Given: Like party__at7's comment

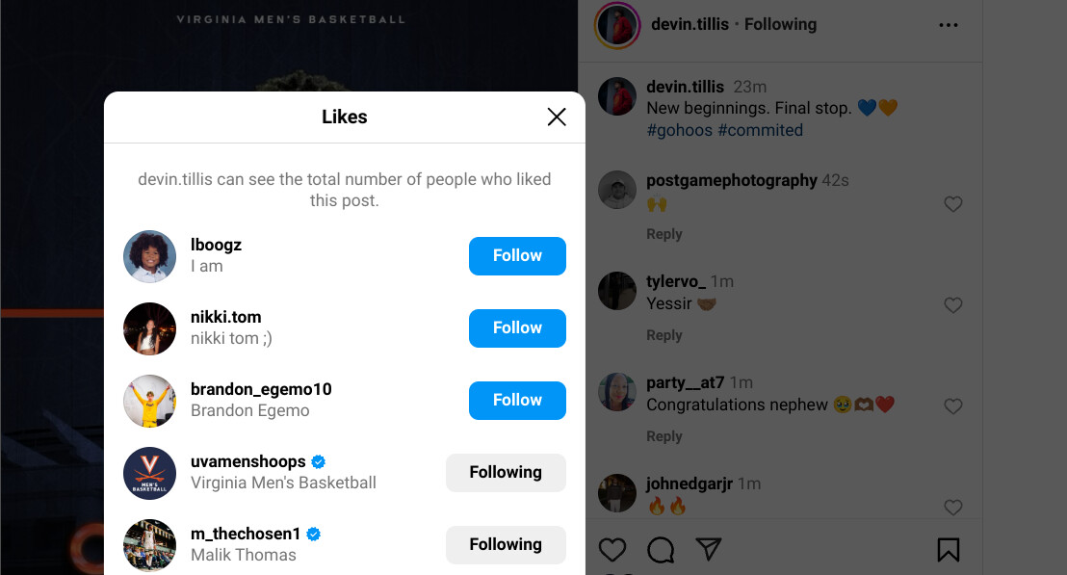Looking at the screenshot, I should tap(953, 406).
